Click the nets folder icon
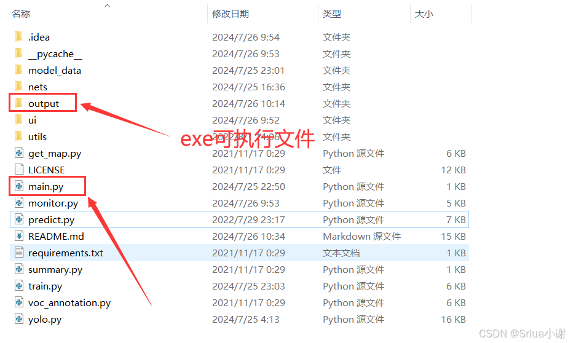This screenshot has height=343, width=568. (x=19, y=87)
